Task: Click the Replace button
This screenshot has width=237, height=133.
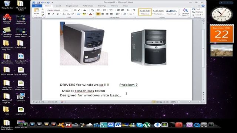Action: click(x=197, y=12)
